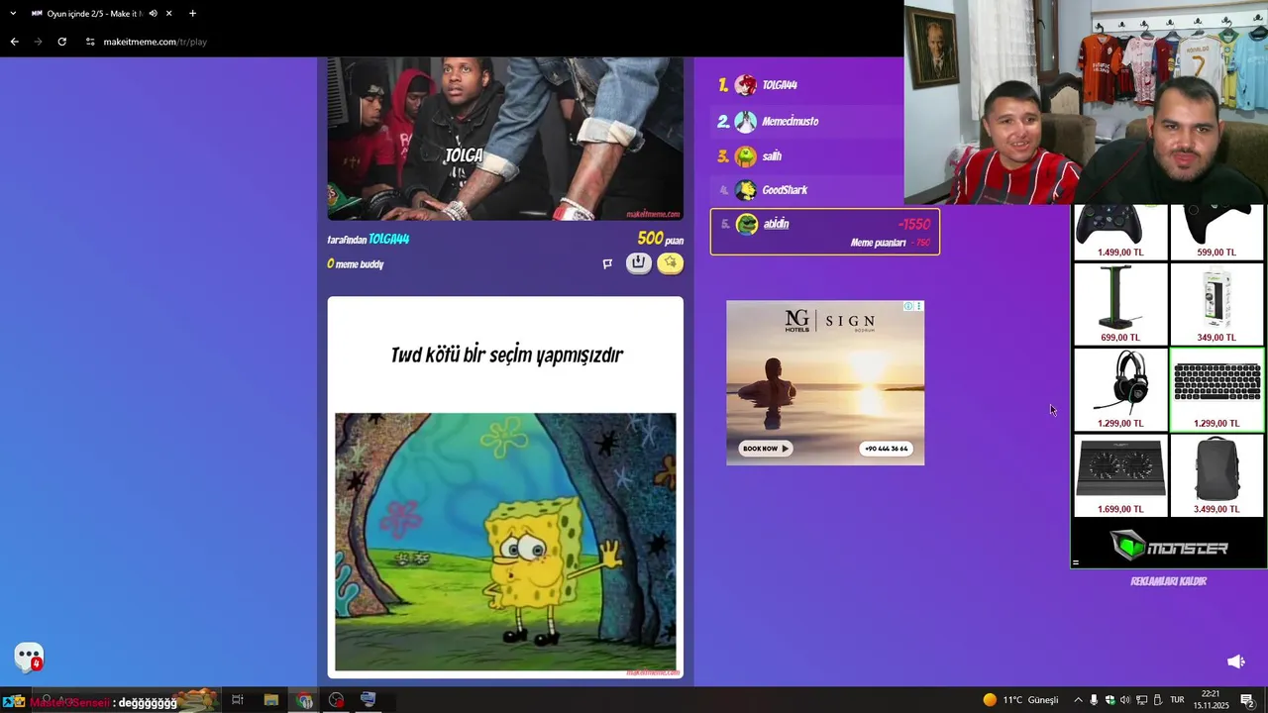Click the REKLAMLARI KALDIR link
Image resolution: width=1268 pixels, height=713 pixels.
click(x=1168, y=581)
